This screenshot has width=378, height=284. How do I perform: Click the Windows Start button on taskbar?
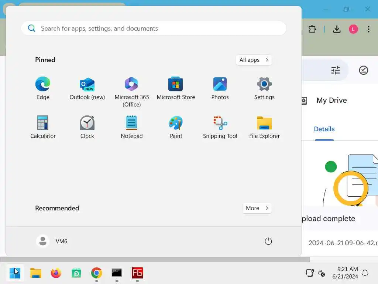click(x=15, y=273)
